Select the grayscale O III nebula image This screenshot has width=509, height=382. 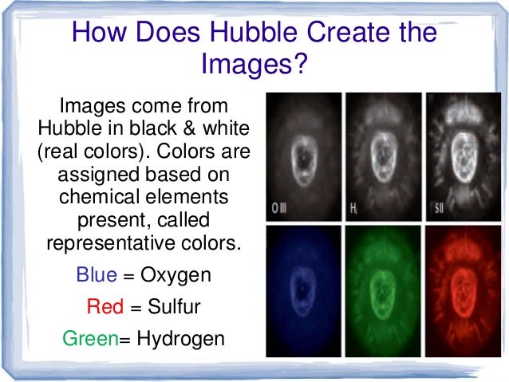click(x=303, y=157)
